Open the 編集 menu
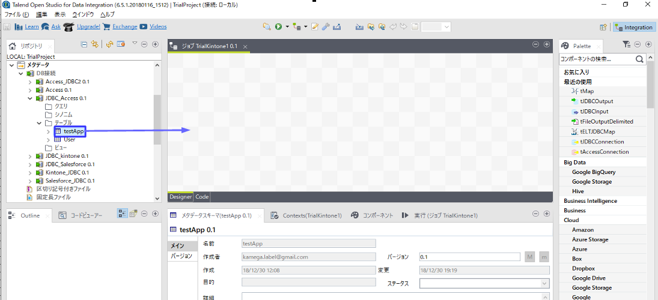 pos(41,14)
